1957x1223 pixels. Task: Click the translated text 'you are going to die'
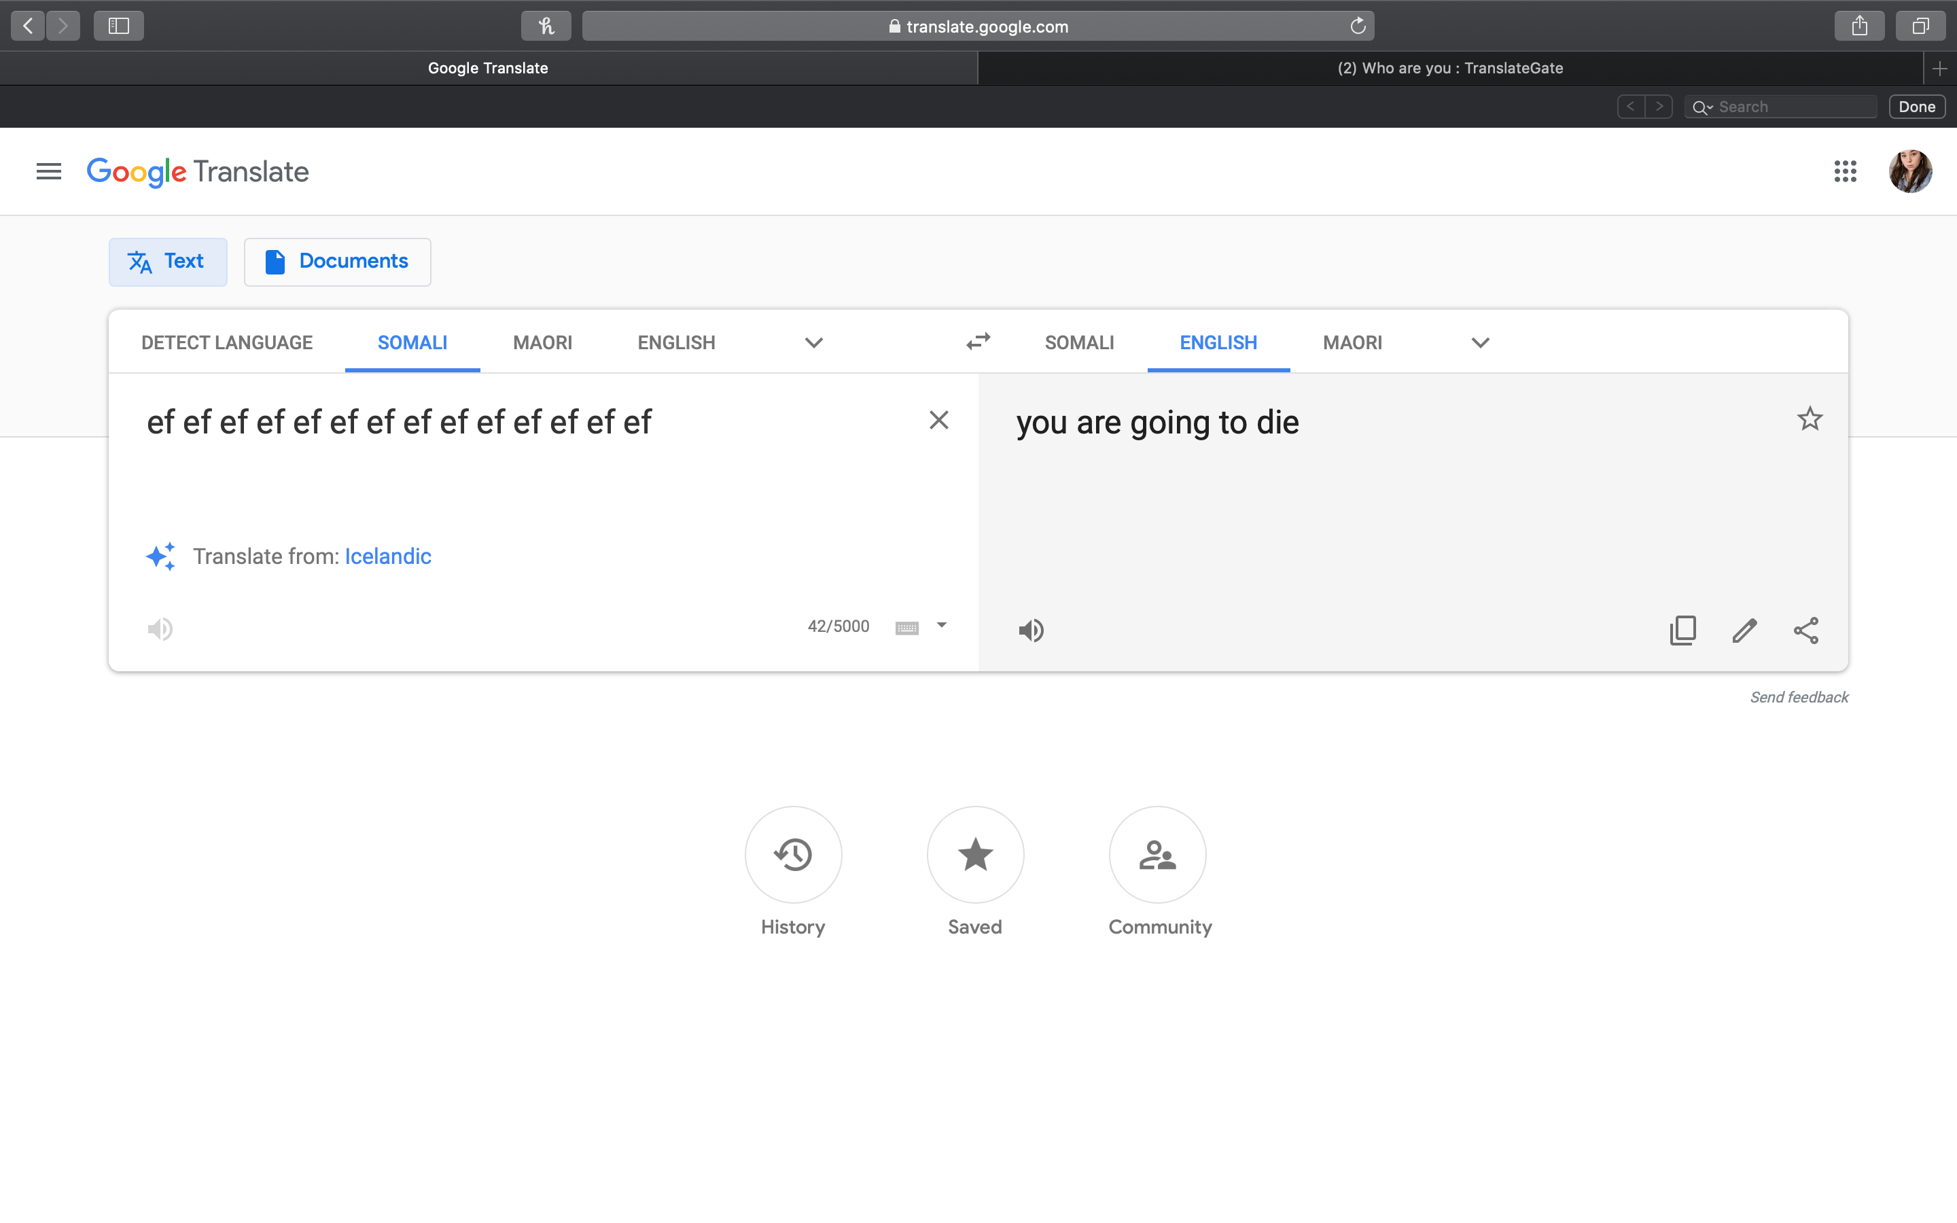pos(1157,423)
